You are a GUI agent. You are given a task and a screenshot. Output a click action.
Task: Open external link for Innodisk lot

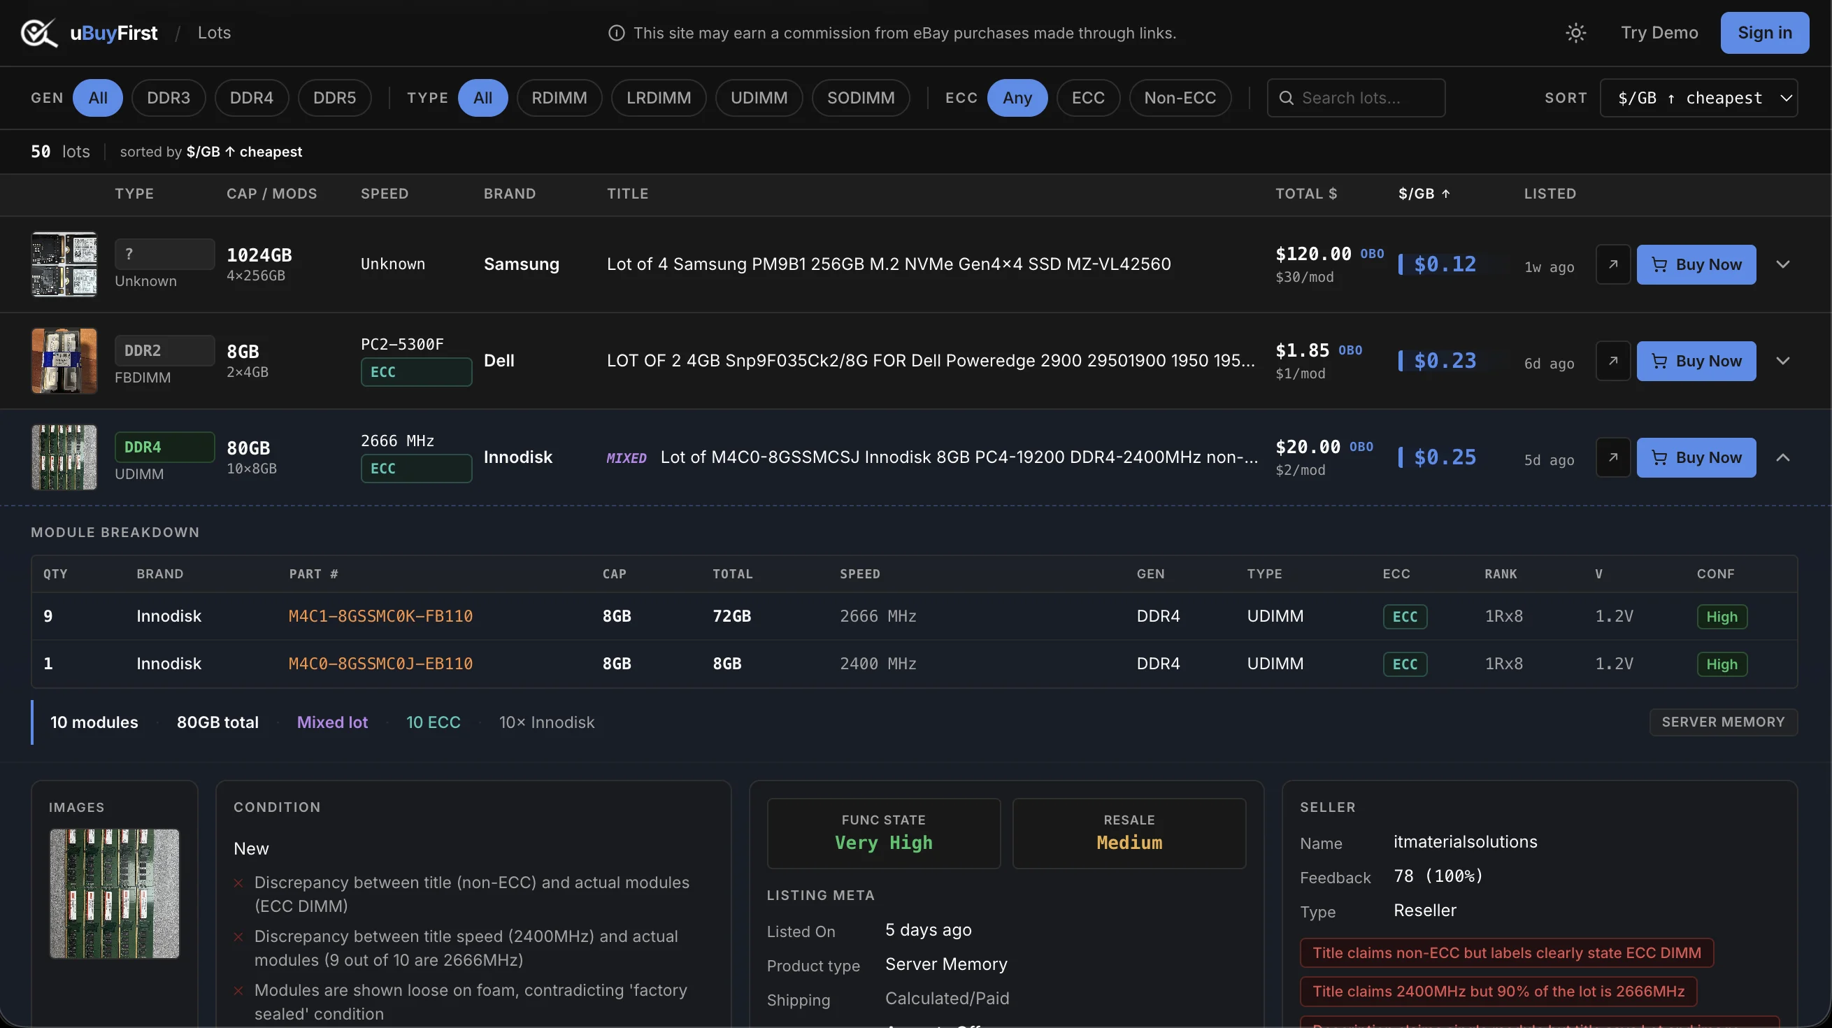click(1613, 457)
